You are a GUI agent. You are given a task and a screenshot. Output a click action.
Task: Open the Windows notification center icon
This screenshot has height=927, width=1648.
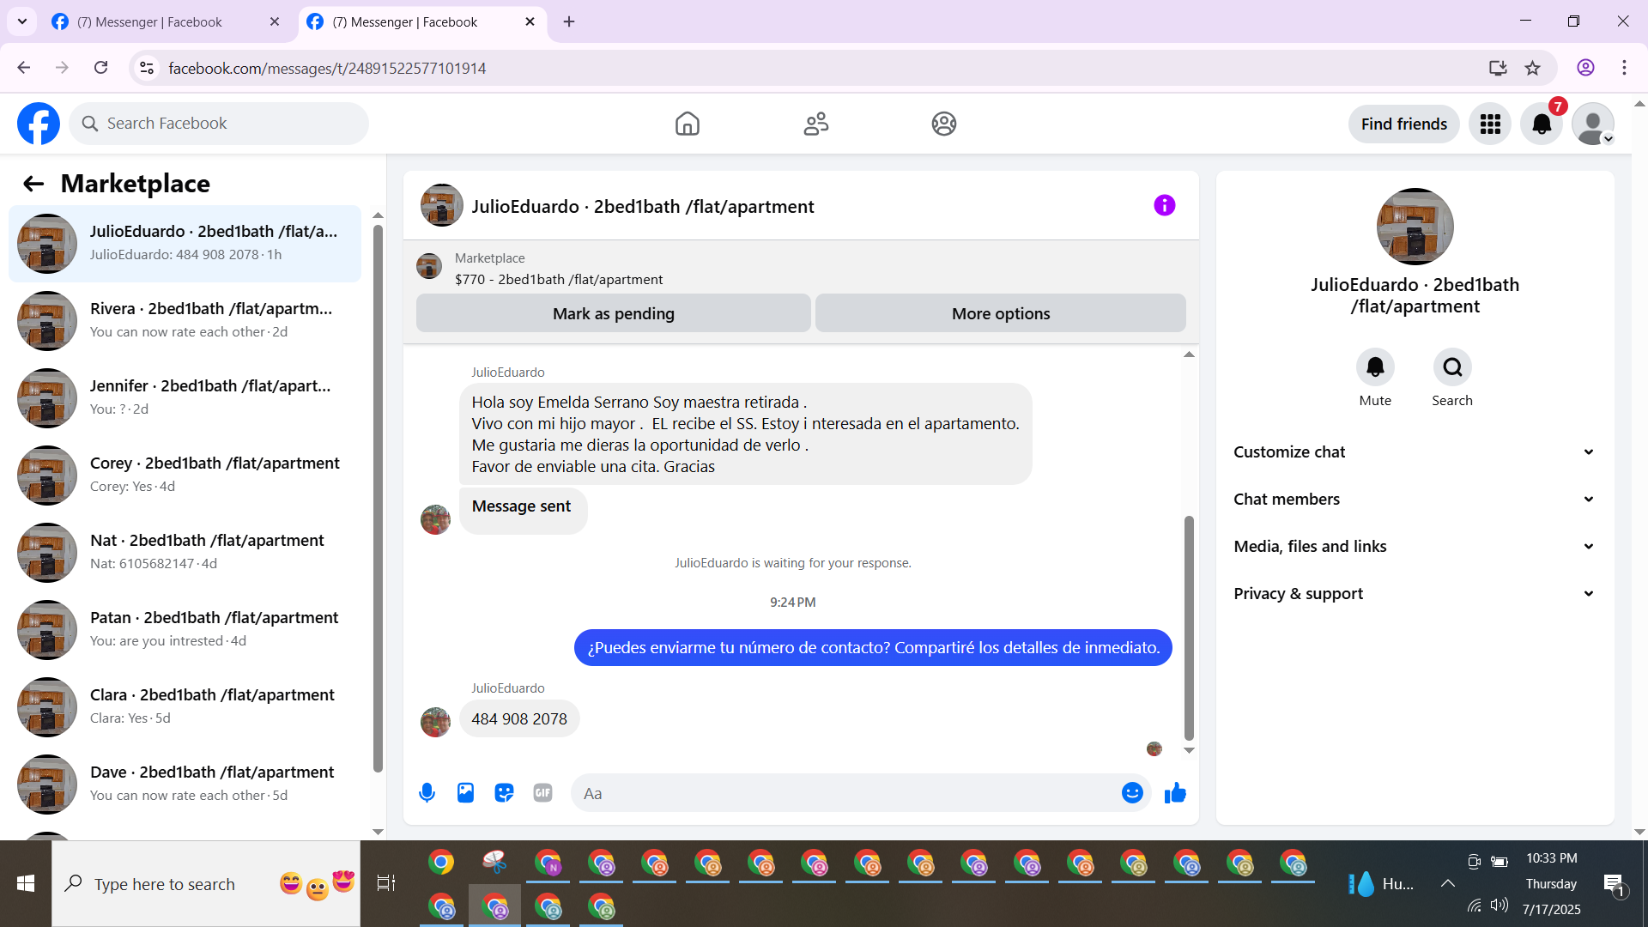tap(1614, 884)
